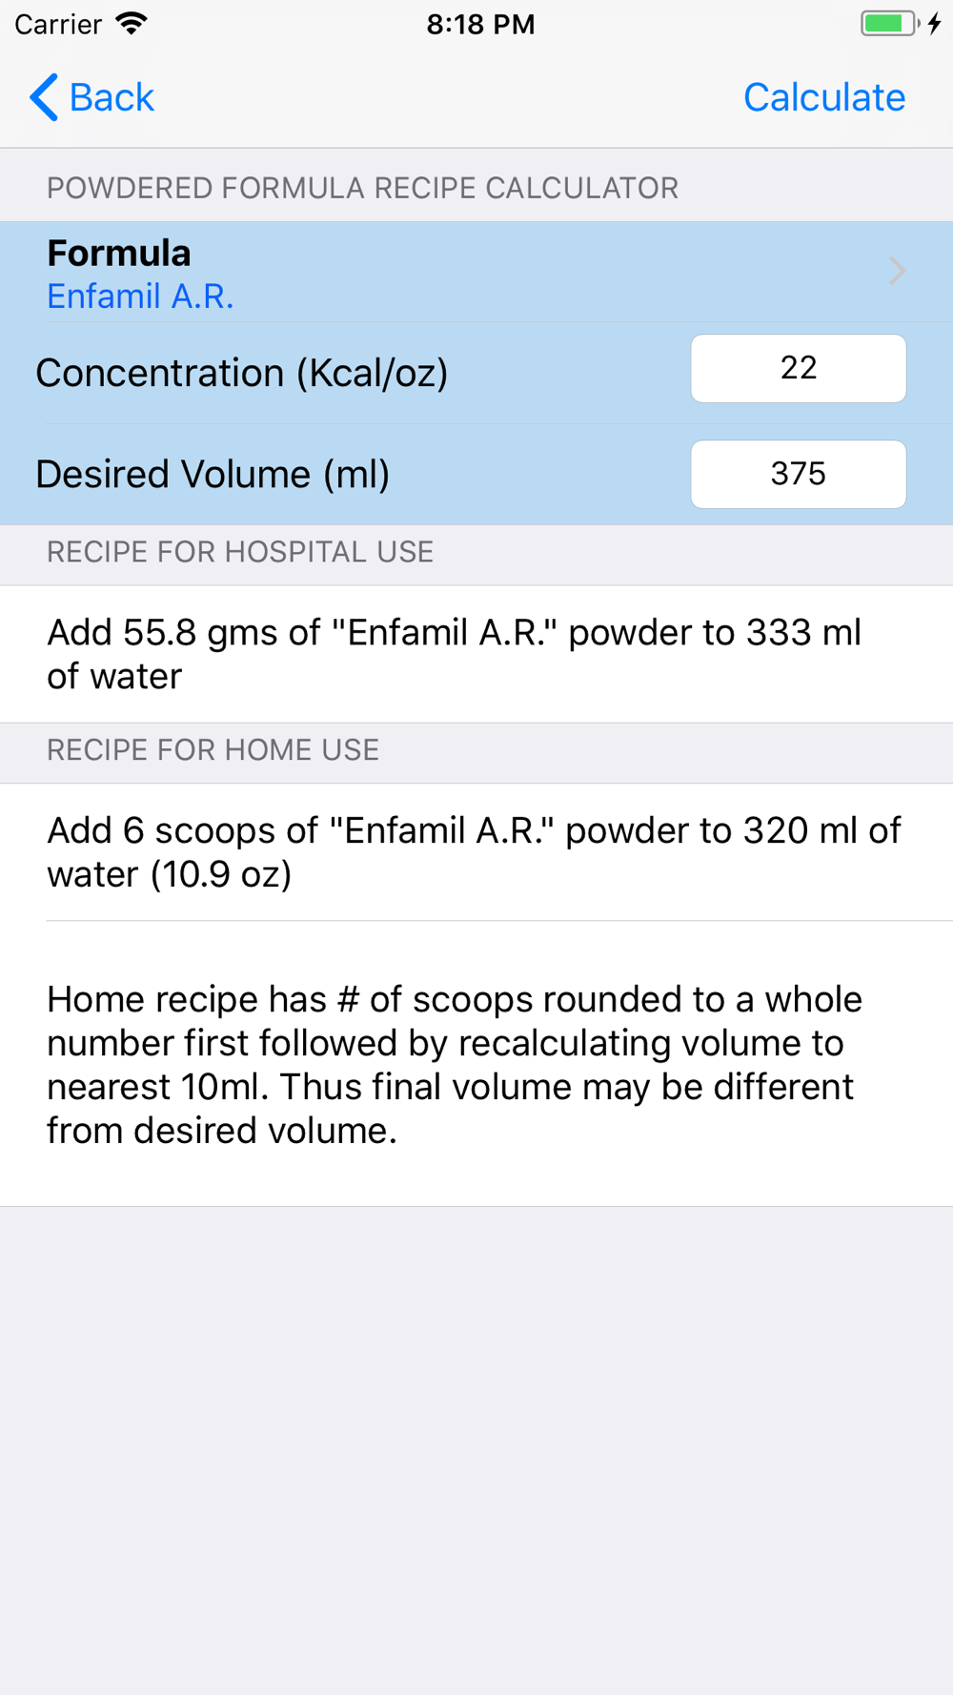Click the green battery icon
The height and width of the screenshot is (1695, 953).
tap(888, 24)
